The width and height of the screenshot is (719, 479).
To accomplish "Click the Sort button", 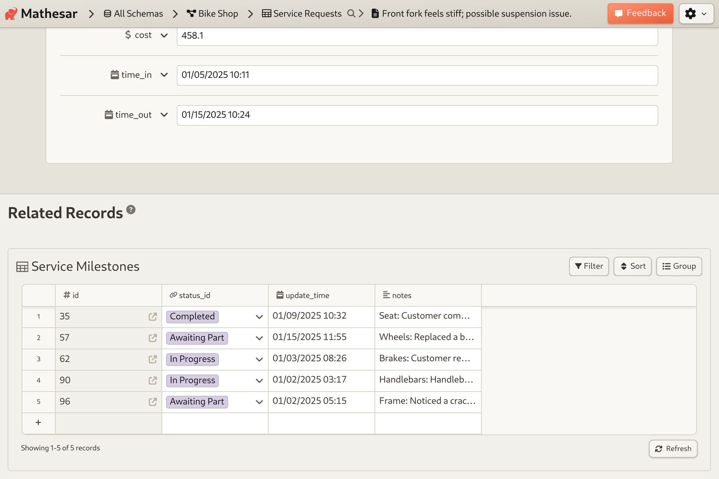I will coord(632,266).
